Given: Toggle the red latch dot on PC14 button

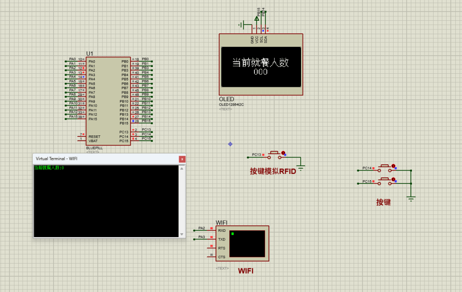Looking at the screenshot, I should pos(394,166).
